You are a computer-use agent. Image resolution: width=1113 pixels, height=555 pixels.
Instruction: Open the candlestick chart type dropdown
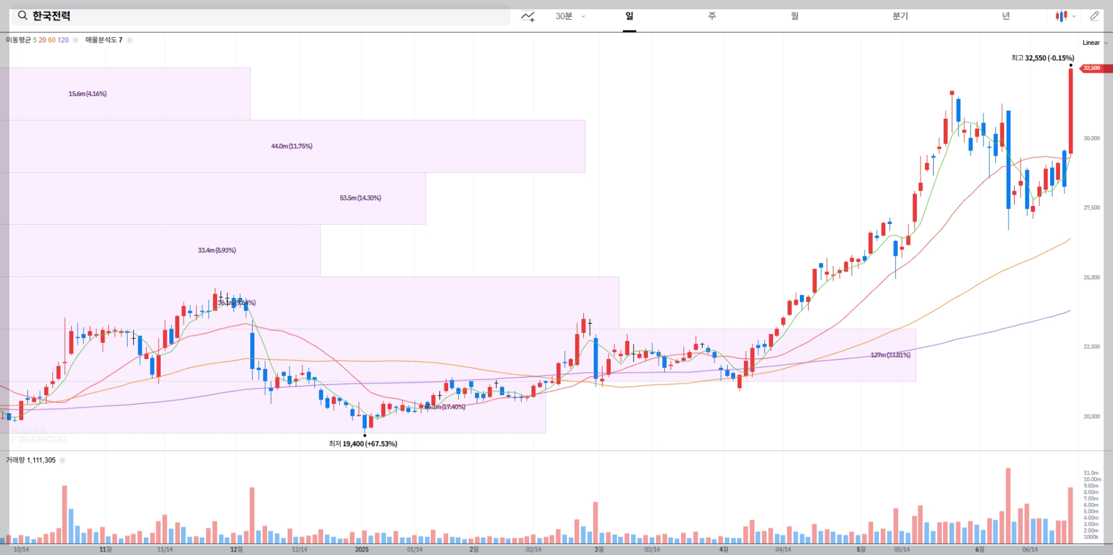[1066, 16]
